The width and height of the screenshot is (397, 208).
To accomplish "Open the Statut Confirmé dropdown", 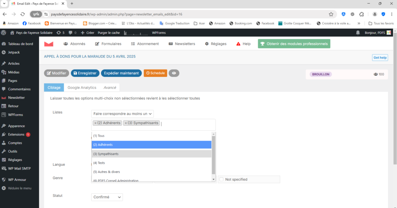I will 107,197.
